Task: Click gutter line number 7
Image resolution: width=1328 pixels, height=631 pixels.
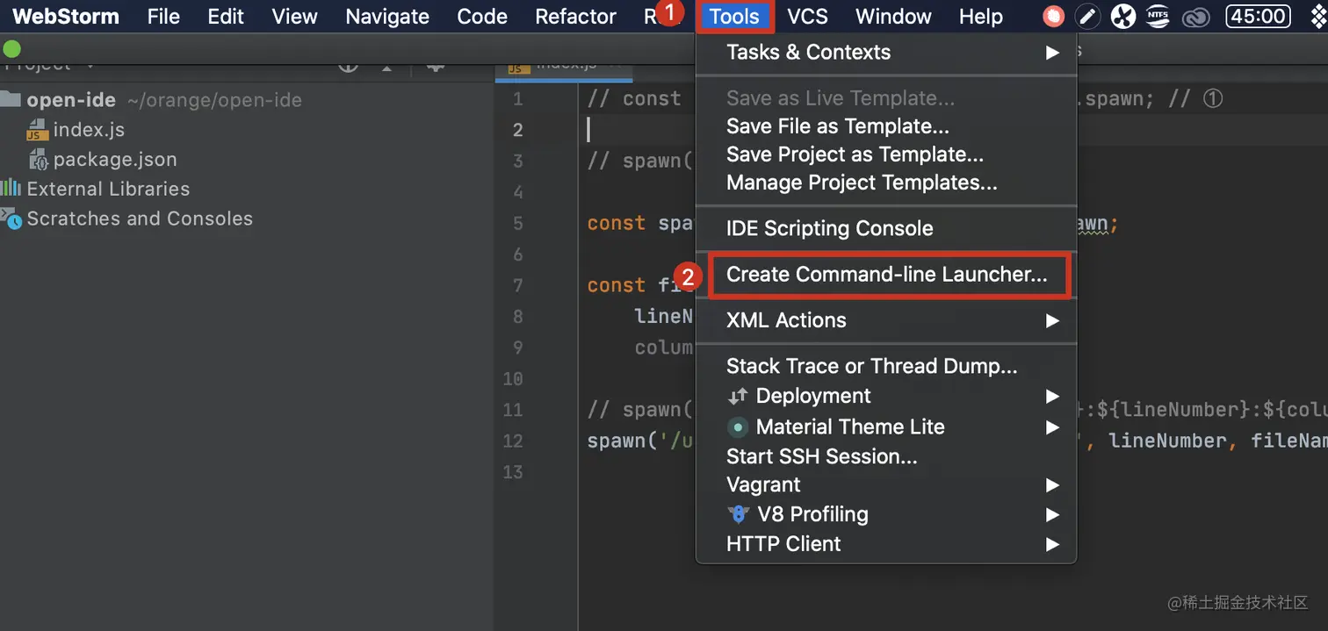Action: pos(517,285)
